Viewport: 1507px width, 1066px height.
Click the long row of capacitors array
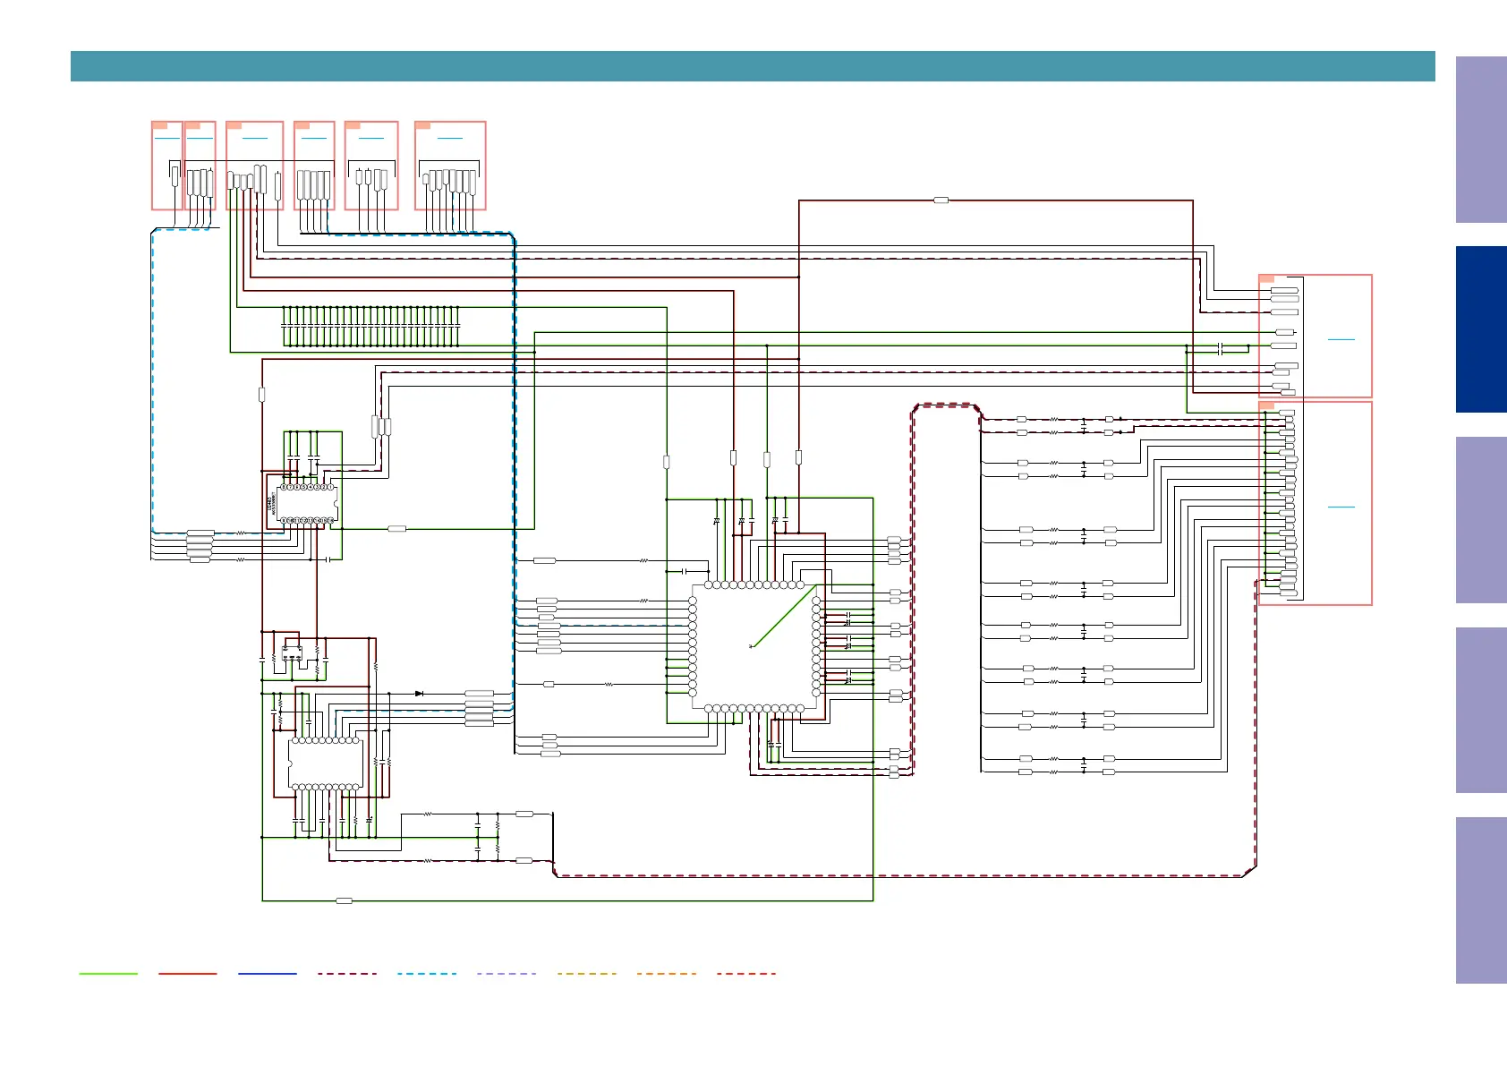tap(370, 327)
